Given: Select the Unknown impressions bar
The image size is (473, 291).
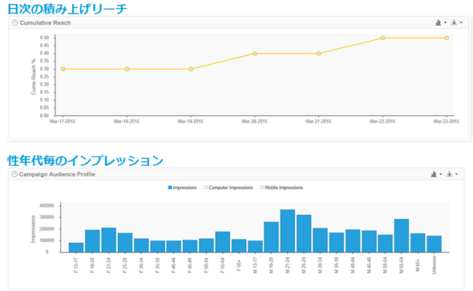Looking at the screenshot, I should (x=434, y=244).
